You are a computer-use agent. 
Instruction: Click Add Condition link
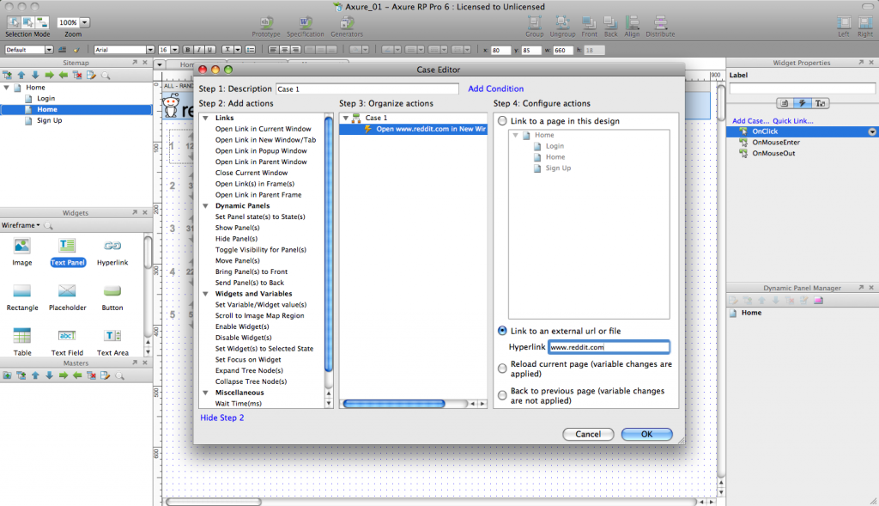point(495,88)
